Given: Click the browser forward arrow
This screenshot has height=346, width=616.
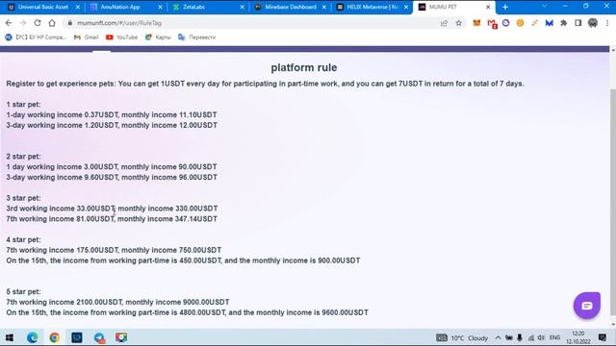Looking at the screenshot, I should (23, 23).
